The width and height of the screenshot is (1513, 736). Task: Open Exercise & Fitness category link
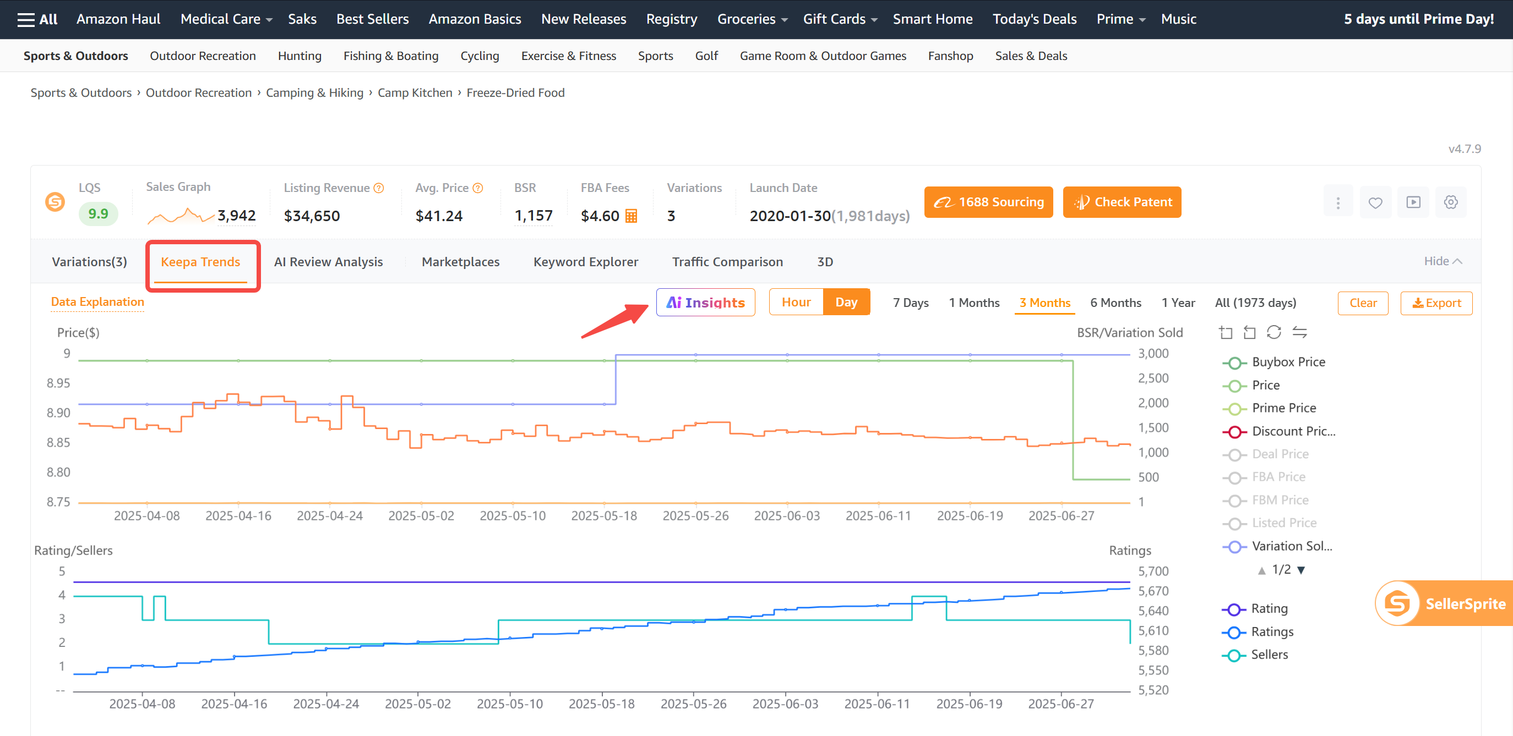569,56
